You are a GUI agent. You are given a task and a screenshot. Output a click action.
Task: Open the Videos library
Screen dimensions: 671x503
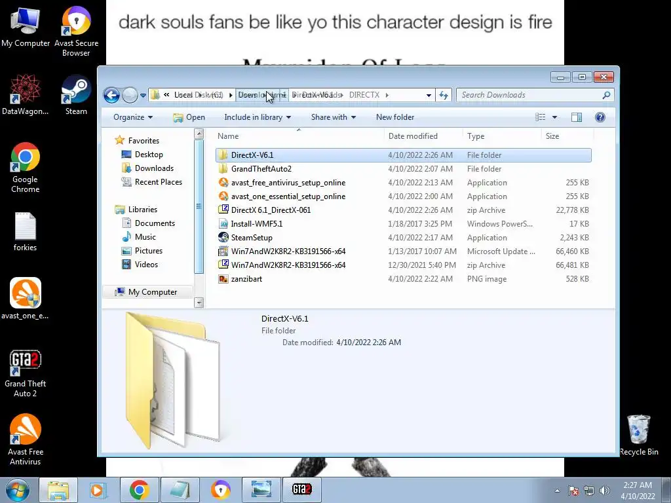[140, 265]
